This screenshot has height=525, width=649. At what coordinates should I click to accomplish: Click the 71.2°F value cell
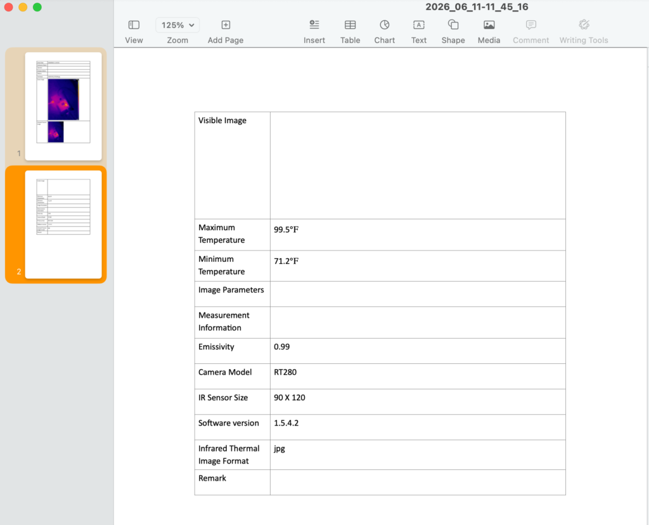click(418, 266)
